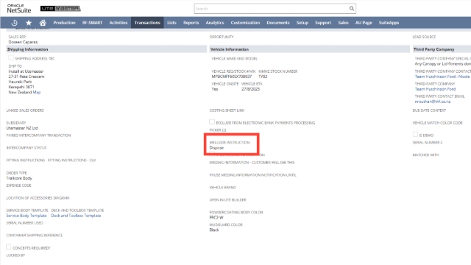
Task: Select powdercoating color FRC2-W
Action: (x=216, y=217)
